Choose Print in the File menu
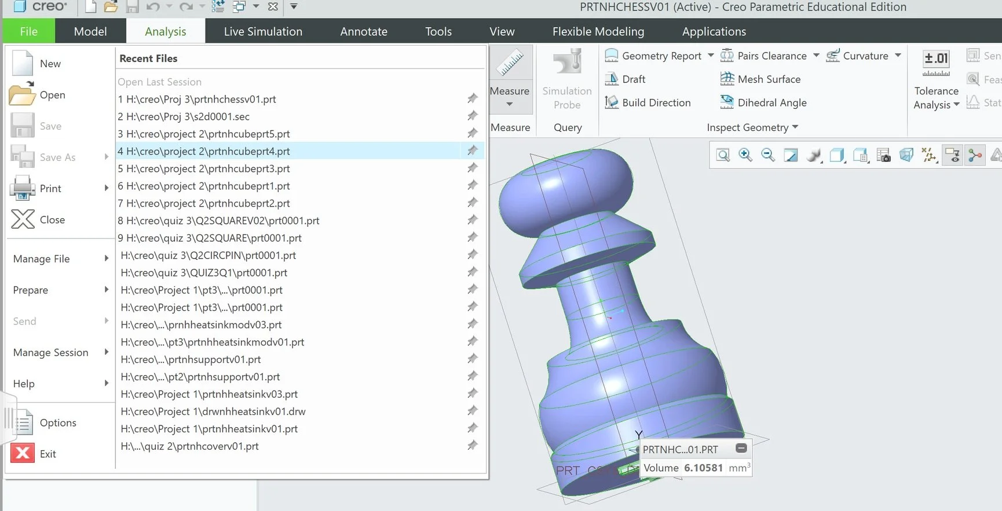The height and width of the screenshot is (511, 1002). [x=60, y=189]
